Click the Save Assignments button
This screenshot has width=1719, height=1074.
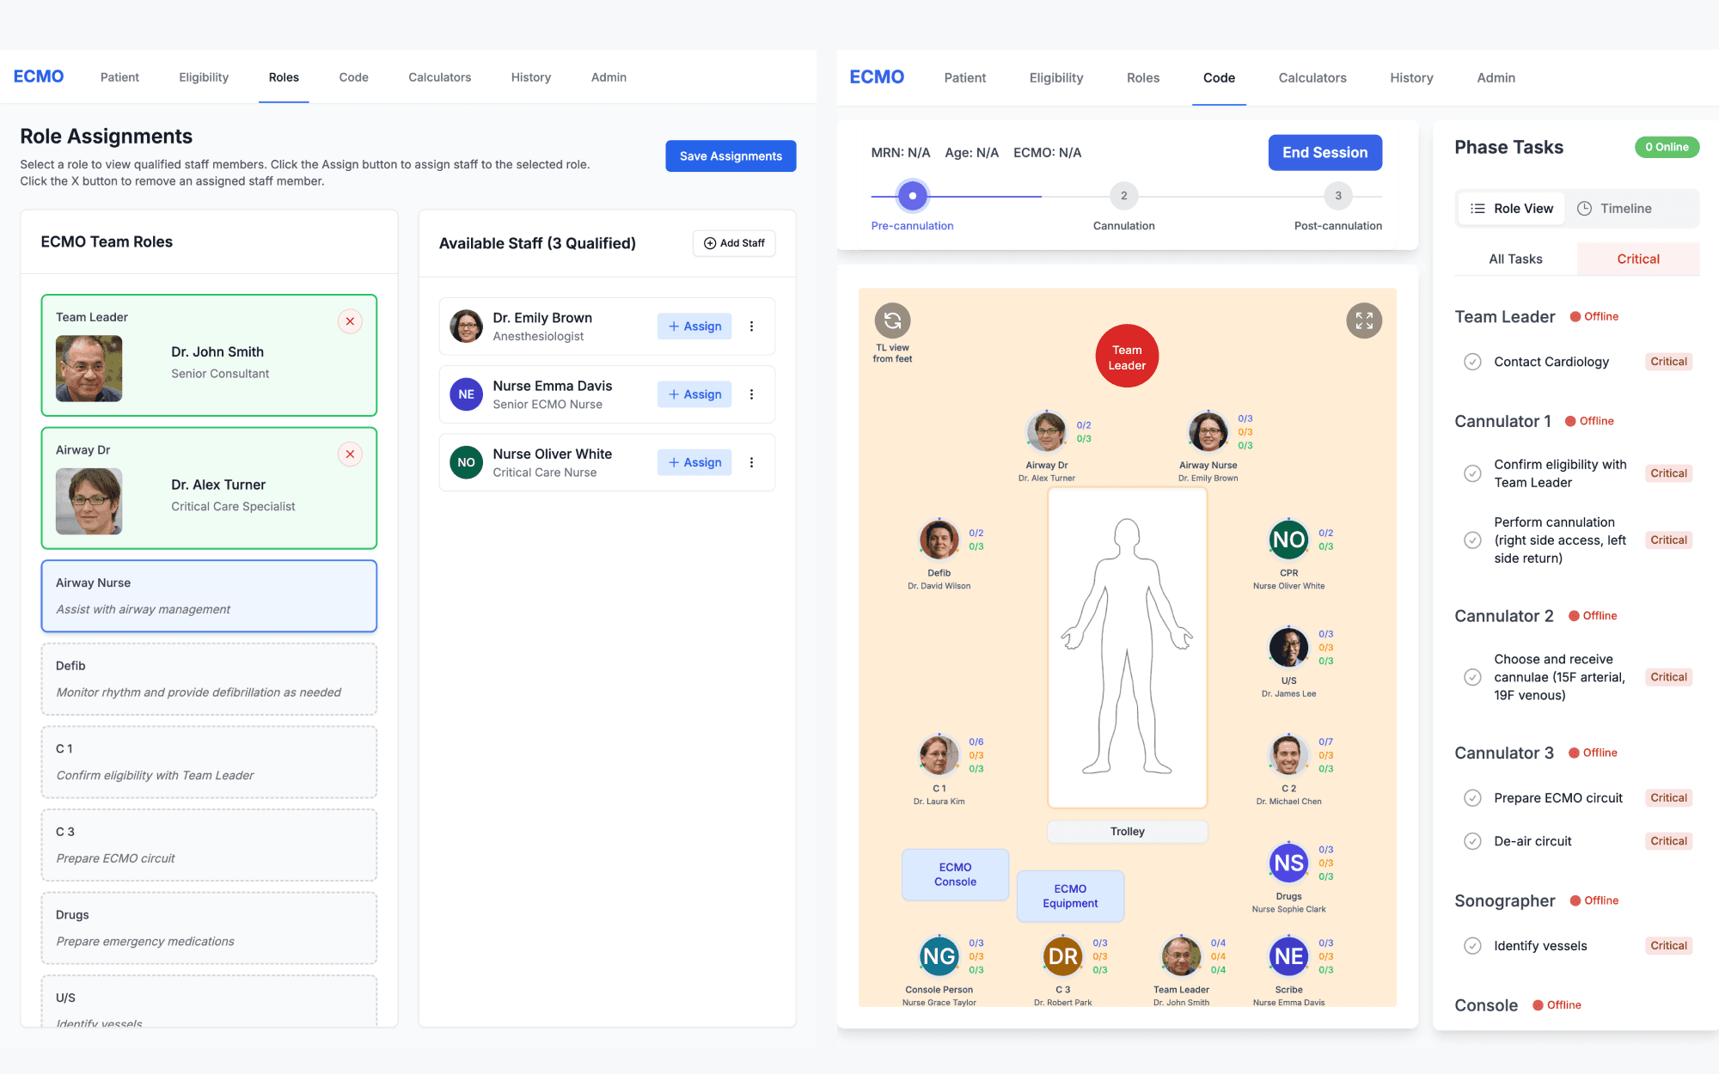click(x=730, y=156)
